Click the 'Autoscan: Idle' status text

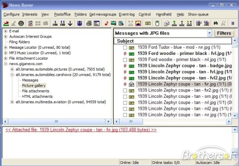(x=208, y=162)
